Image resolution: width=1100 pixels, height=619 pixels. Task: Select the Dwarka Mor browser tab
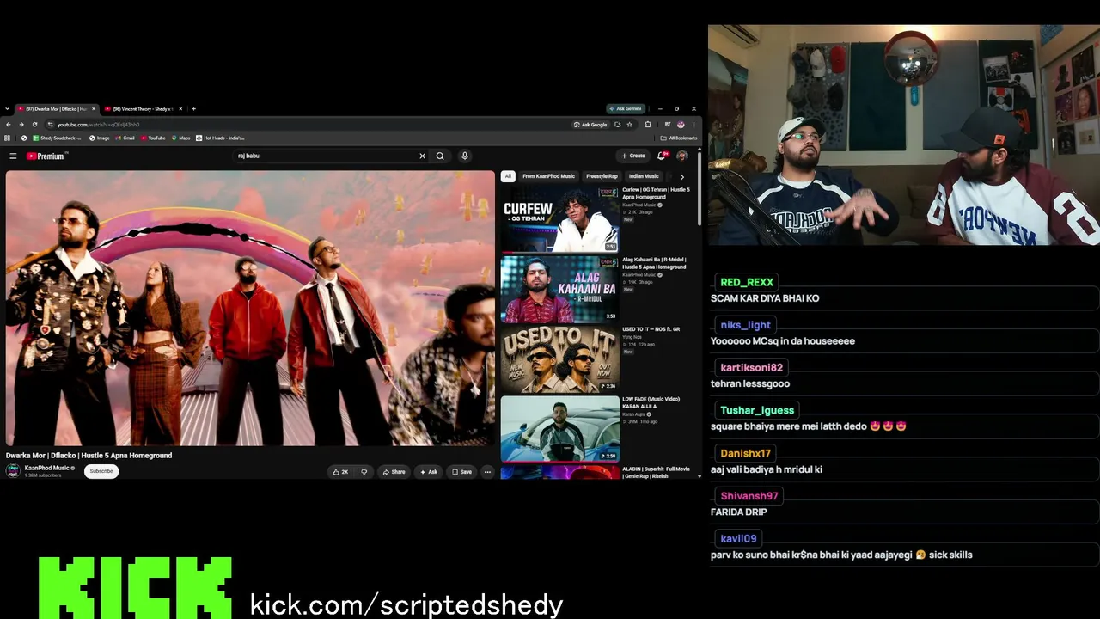(x=57, y=109)
